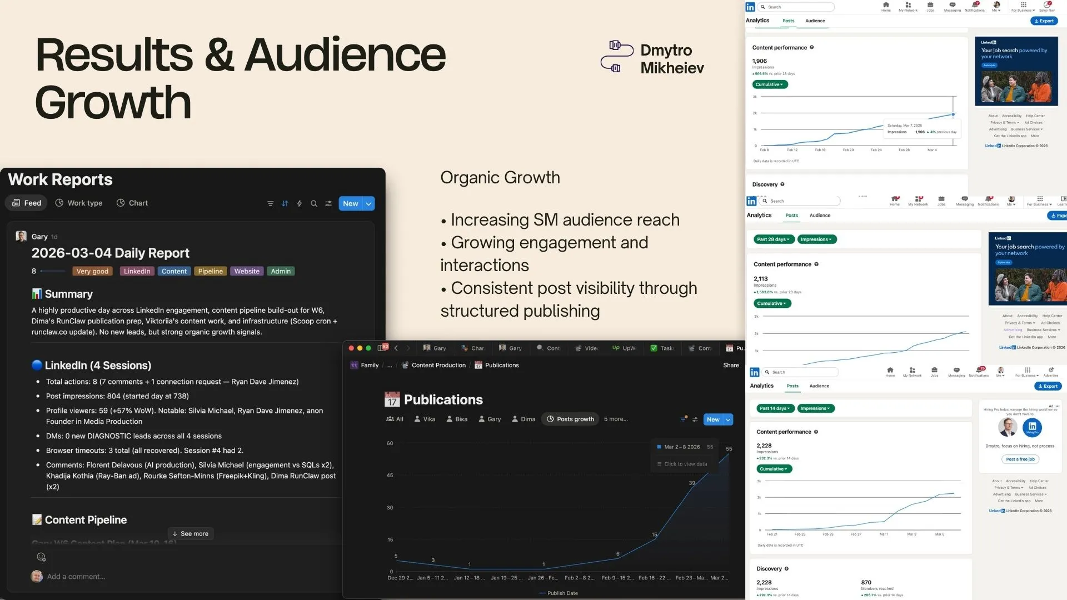
Task: Click Share in the Publications window
Action: click(731, 365)
